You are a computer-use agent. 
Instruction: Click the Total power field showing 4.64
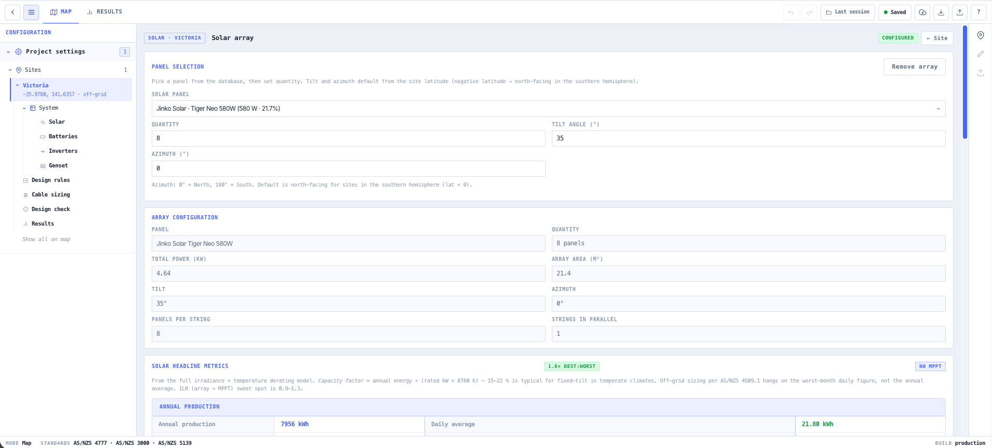pyautogui.click(x=348, y=273)
